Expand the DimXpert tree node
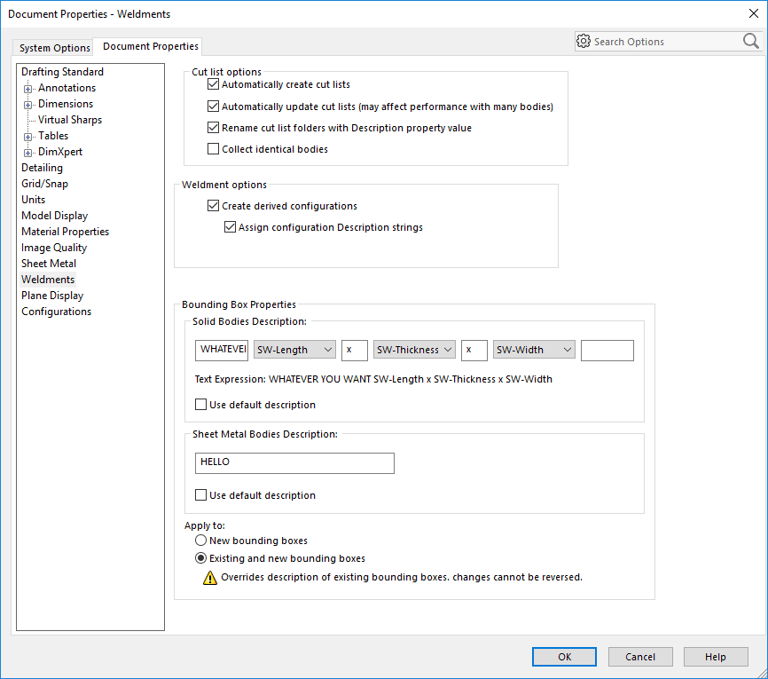 (x=27, y=153)
